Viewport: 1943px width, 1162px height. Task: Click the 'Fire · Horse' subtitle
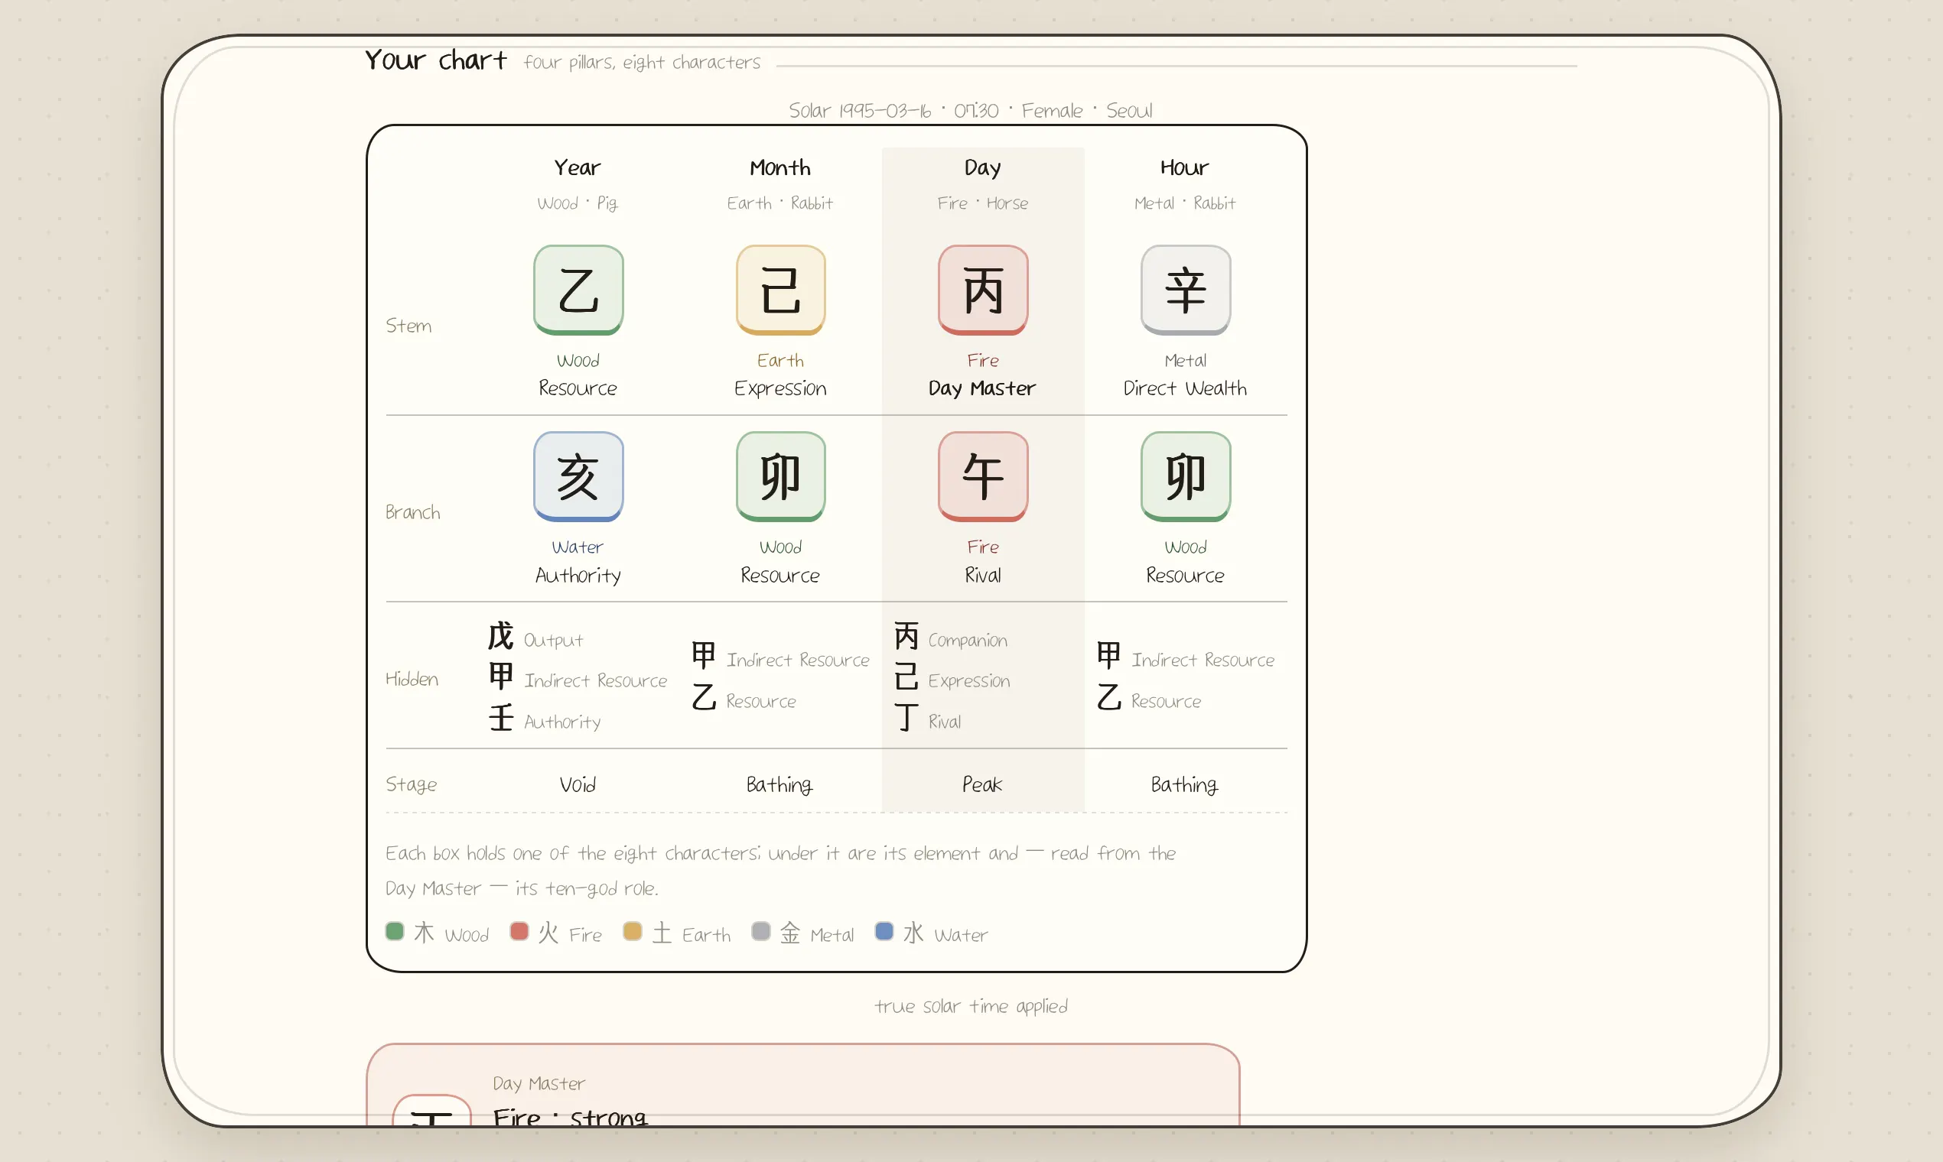pyautogui.click(x=982, y=203)
